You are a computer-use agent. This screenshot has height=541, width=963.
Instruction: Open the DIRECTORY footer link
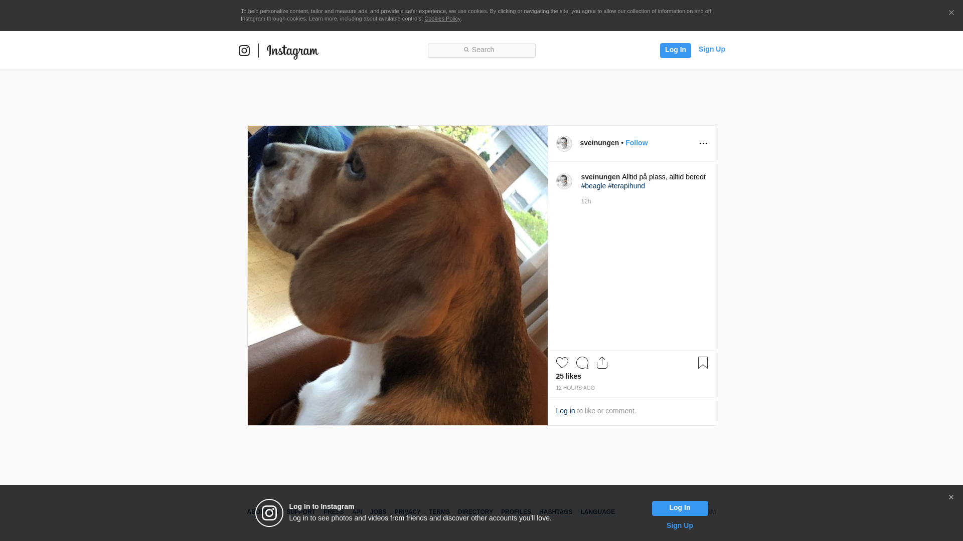pos(475,512)
